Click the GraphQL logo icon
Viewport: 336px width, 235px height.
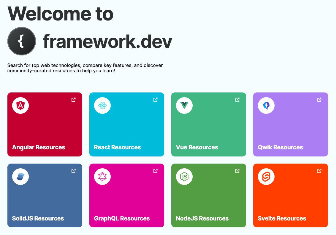click(x=102, y=177)
